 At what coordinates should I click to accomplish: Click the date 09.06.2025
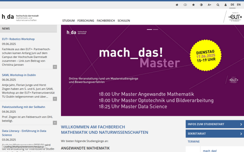point(9,44)
